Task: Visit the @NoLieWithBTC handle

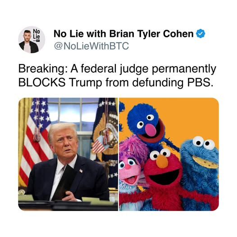Action: pyautogui.click(x=91, y=46)
